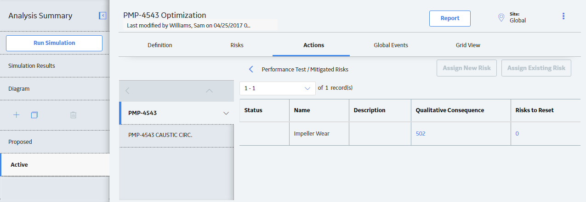
Task: Click the left arrow in asset panel
Action: (127, 91)
